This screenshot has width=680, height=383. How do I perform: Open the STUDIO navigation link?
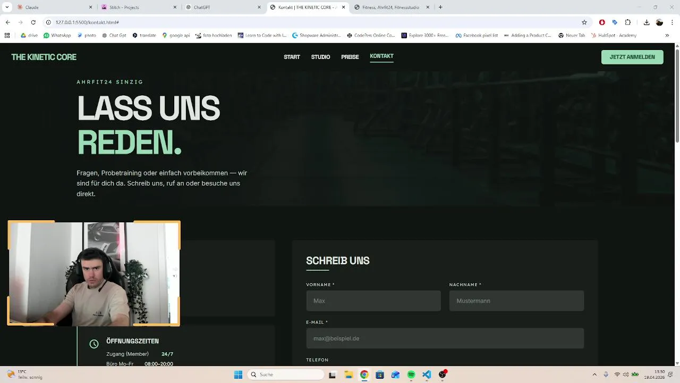320,57
